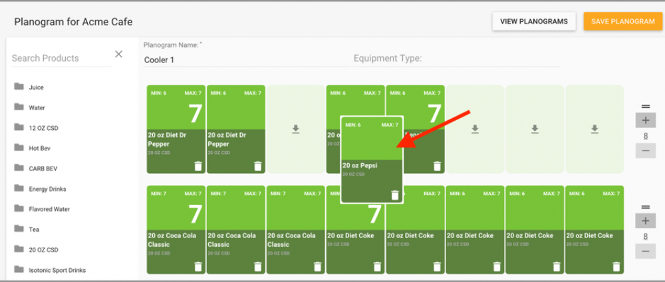665x282 pixels.
Task: Open the CARB BEV folder
Action: click(35, 168)
